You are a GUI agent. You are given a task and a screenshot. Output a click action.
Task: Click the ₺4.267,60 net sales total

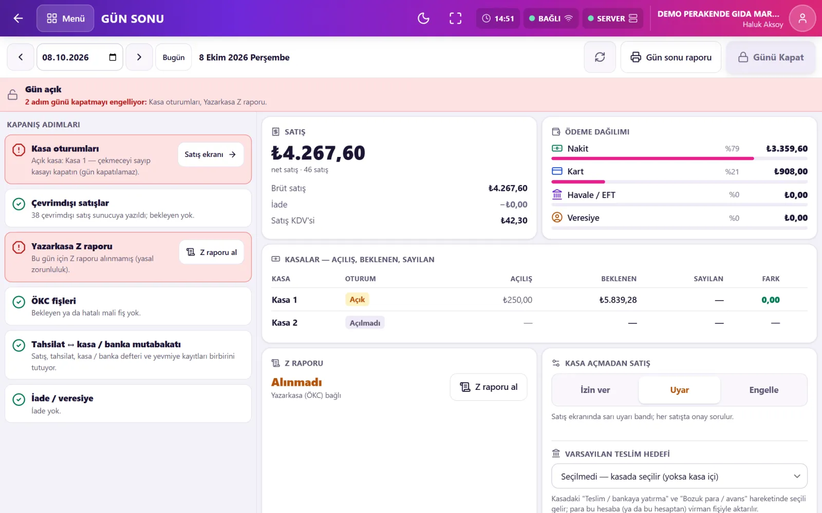318,153
